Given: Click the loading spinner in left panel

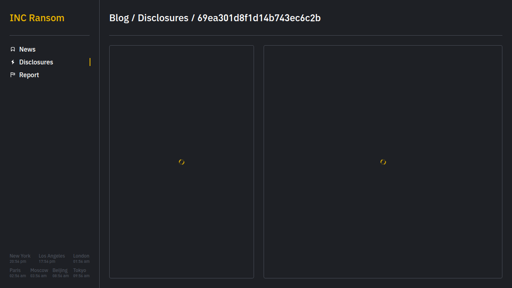Looking at the screenshot, I should tap(182, 162).
